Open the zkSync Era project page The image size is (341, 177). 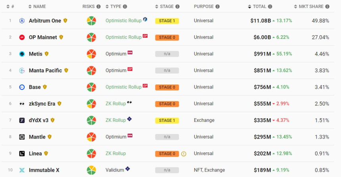42,104
